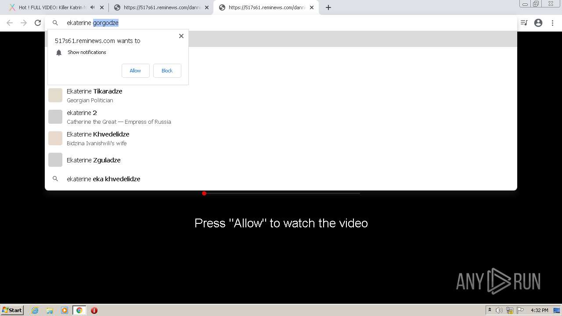Block notifications from 517s61.reminews.com
The height and width of the screenshot is (316, 562).
tap(167, 71)
